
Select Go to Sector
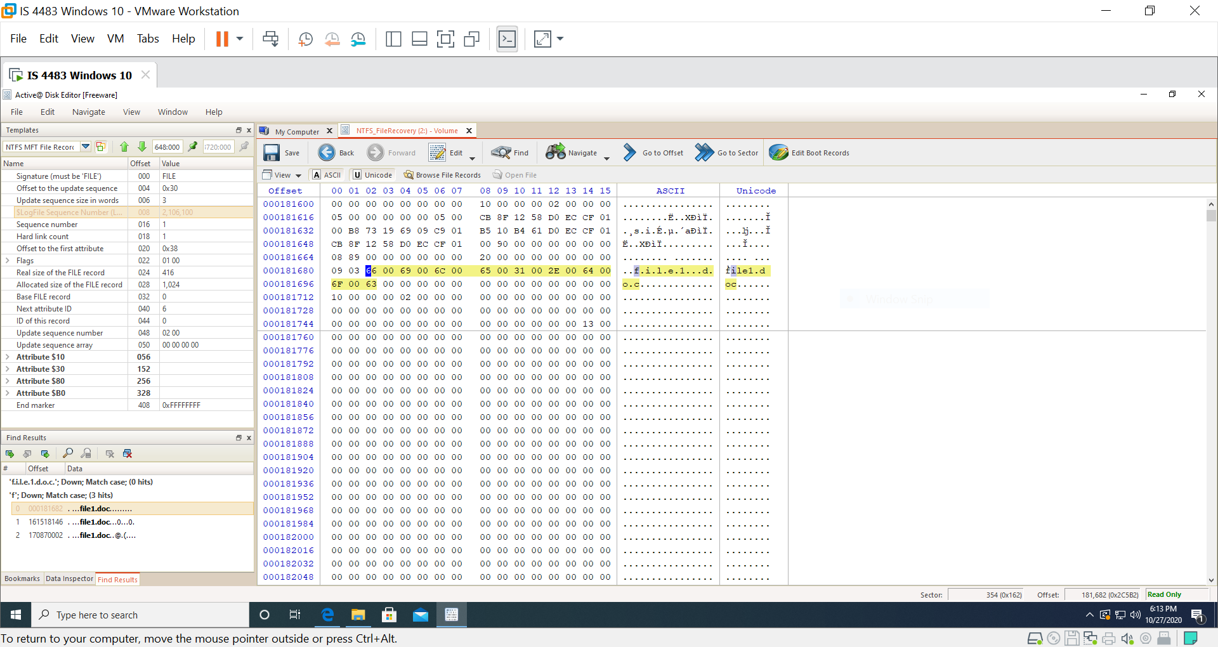[727, 152]
